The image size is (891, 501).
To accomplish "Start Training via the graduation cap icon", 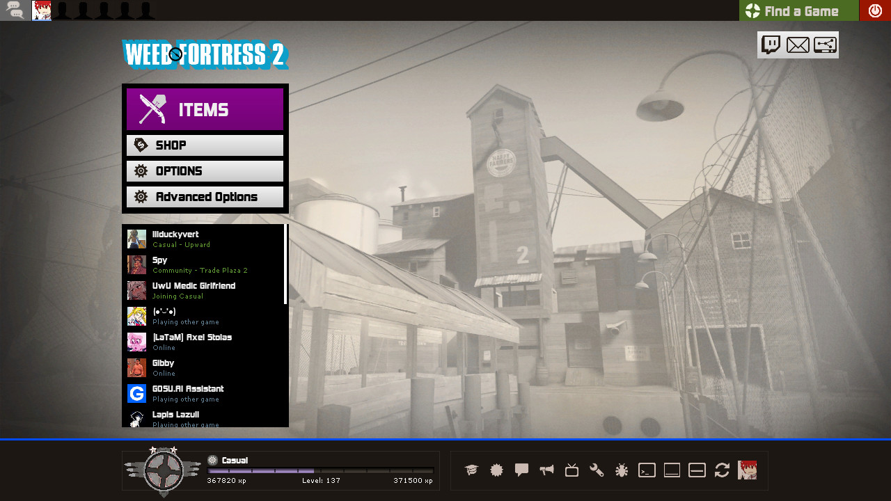I will 471,470.
